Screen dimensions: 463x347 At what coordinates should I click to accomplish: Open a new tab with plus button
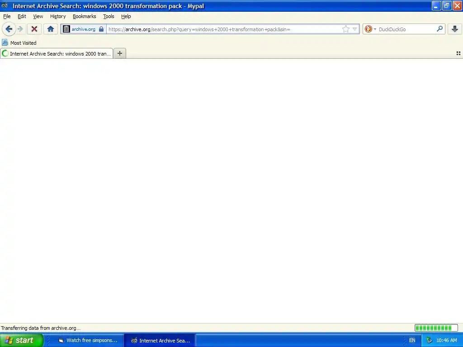click(x=119, y=53)
